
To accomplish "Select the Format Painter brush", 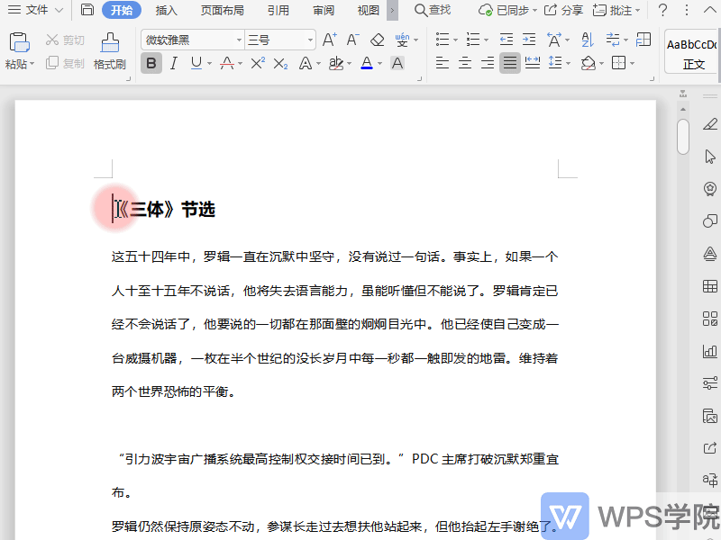I will point(110,42).
